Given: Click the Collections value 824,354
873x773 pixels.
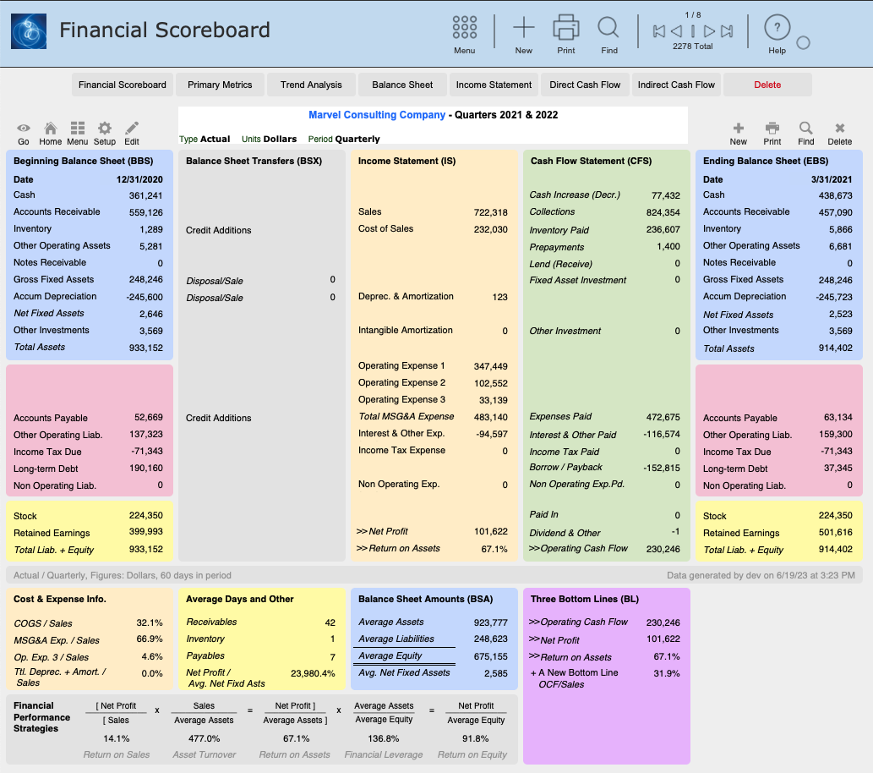Looking at the screenshot, I should (663, 212).
